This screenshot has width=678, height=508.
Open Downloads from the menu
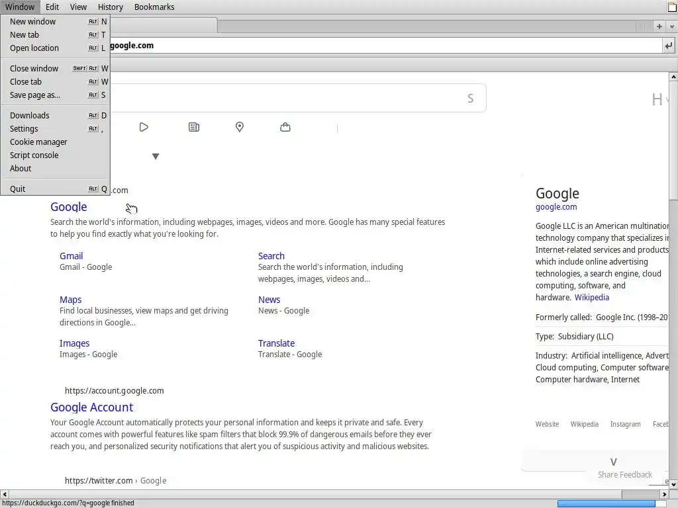pyautogui.click(x=56, y=115)
